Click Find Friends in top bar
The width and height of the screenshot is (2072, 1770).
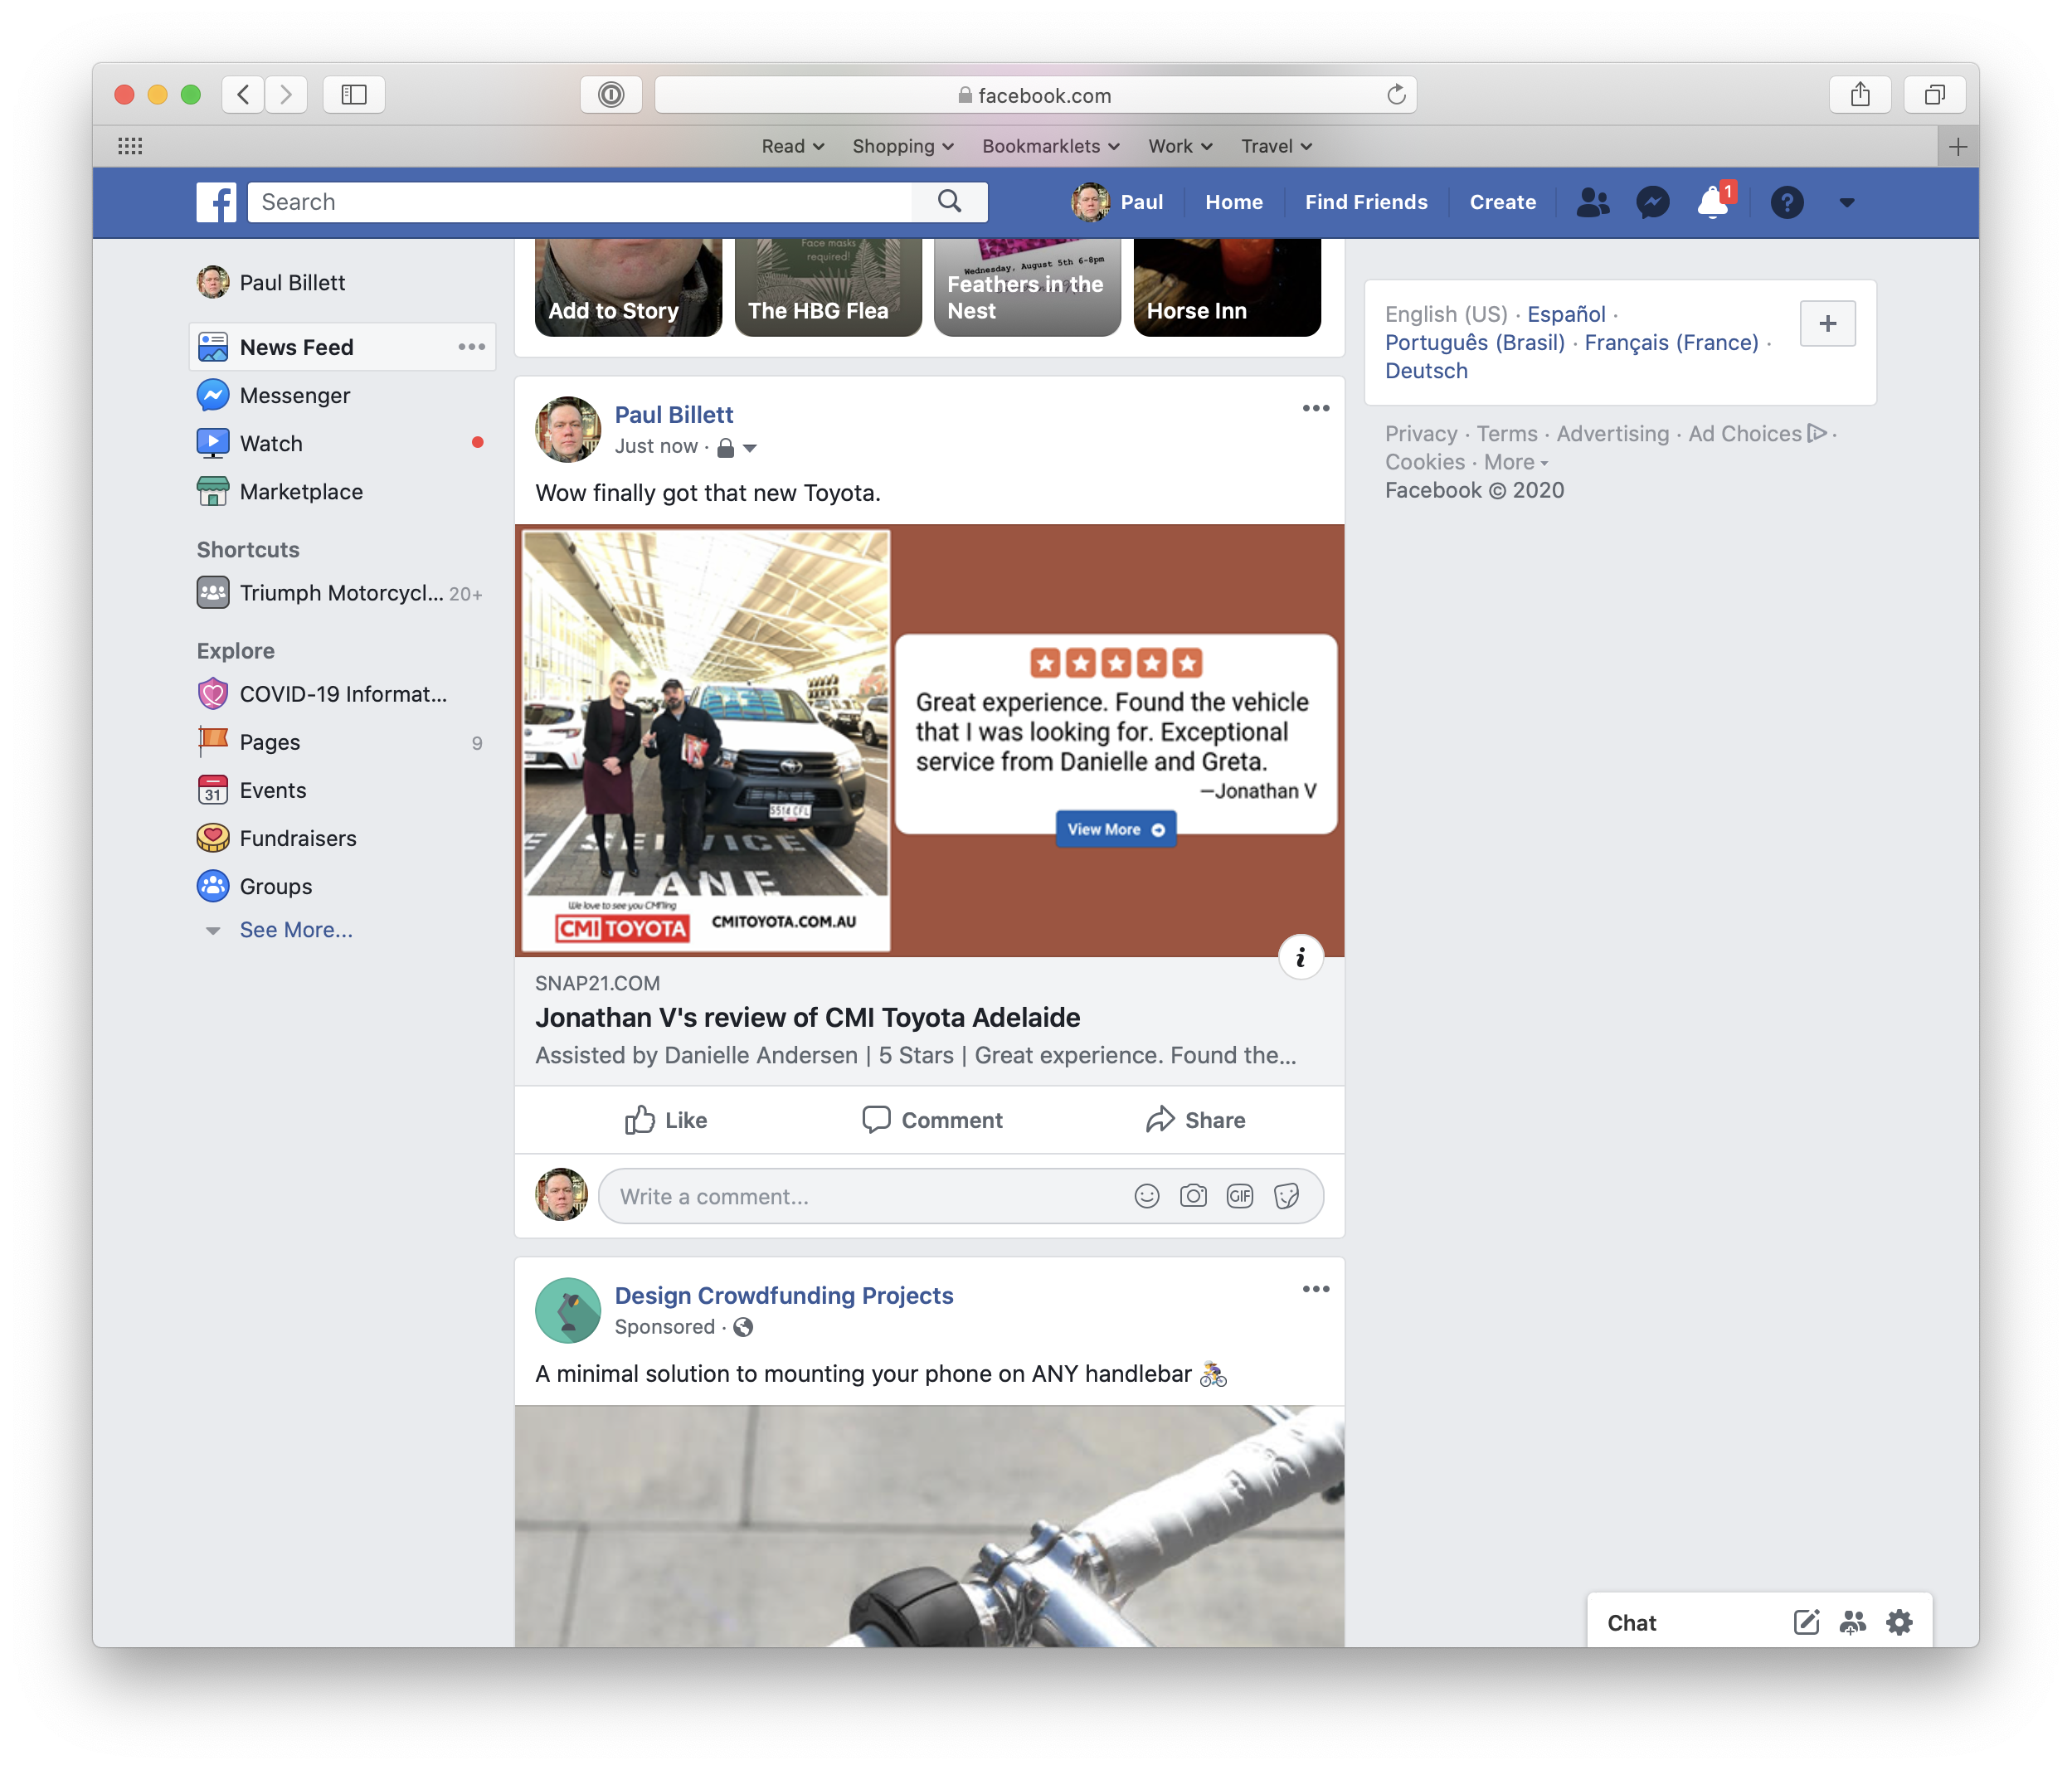[1366, 202]
